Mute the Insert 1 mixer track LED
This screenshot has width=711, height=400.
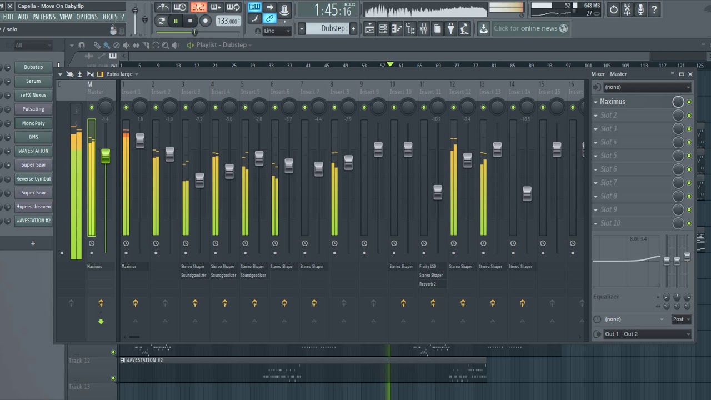tap(126, 107)
